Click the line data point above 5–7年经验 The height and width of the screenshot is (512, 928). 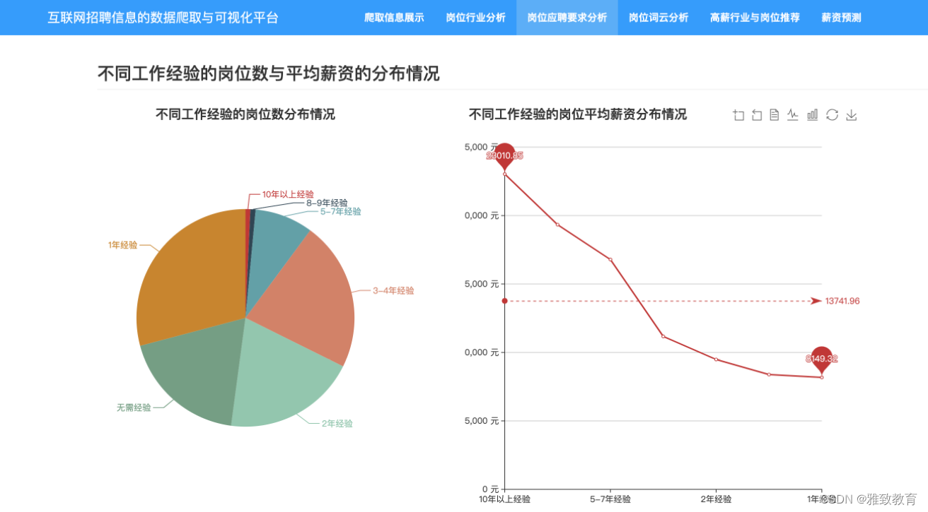point(610,259)
